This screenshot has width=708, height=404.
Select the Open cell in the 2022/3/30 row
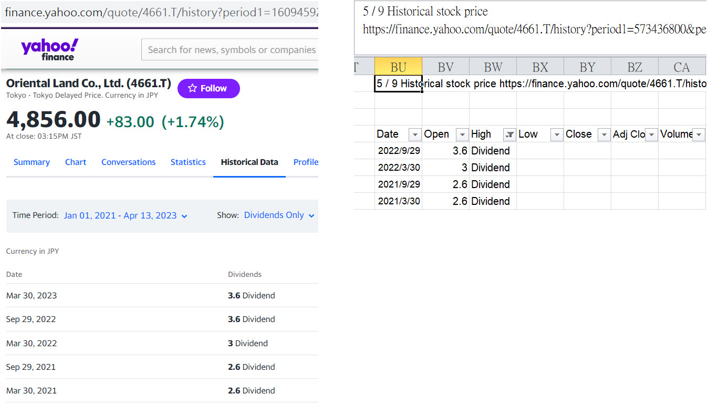point(446,168)
